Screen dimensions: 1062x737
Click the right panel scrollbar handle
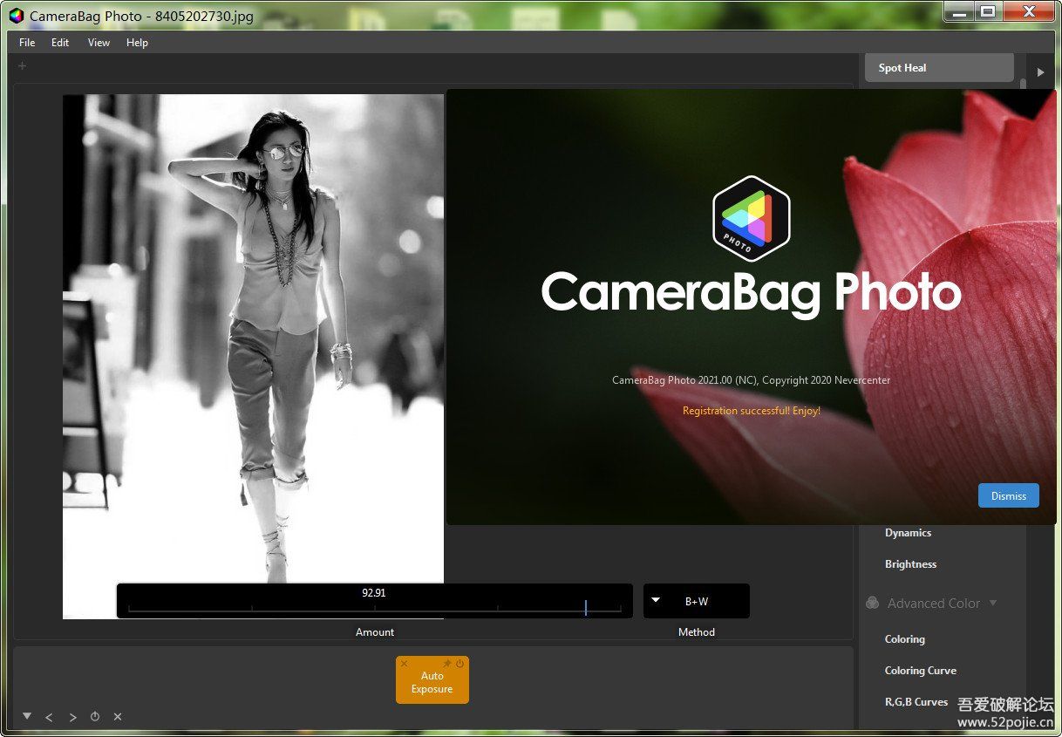tap(1023, 85)
